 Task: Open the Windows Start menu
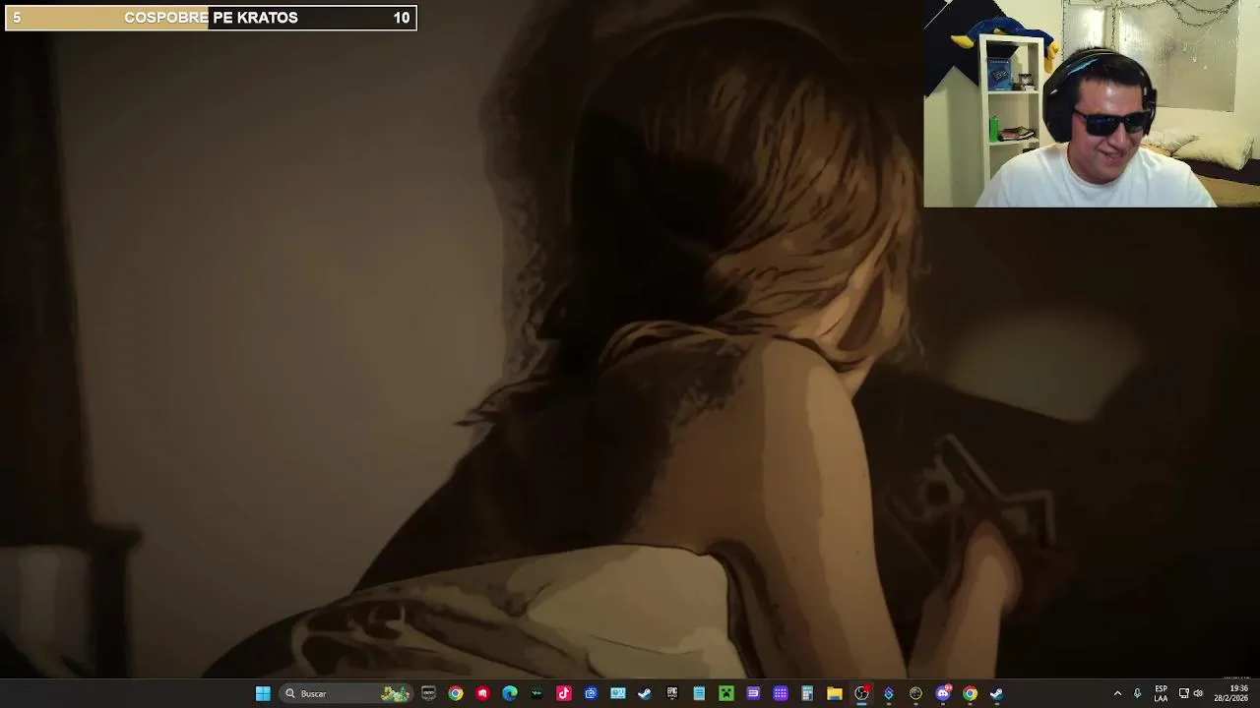(263, 693)
